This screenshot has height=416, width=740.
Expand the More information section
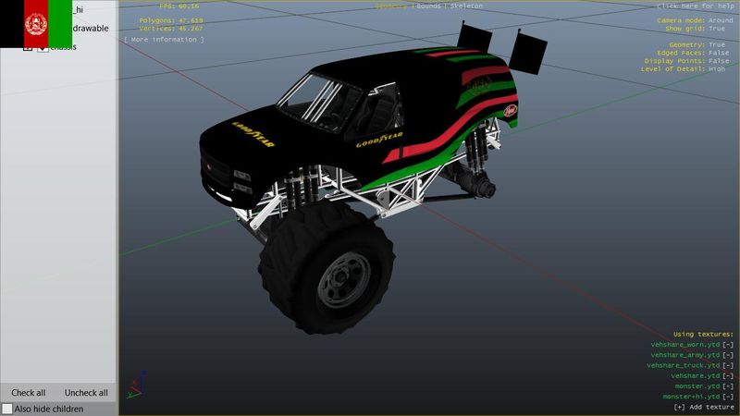(165, 40)
